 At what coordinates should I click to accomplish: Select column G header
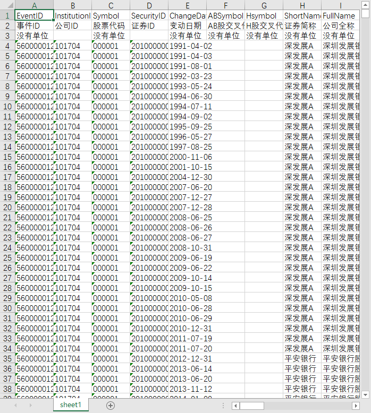tap(264, 5)
